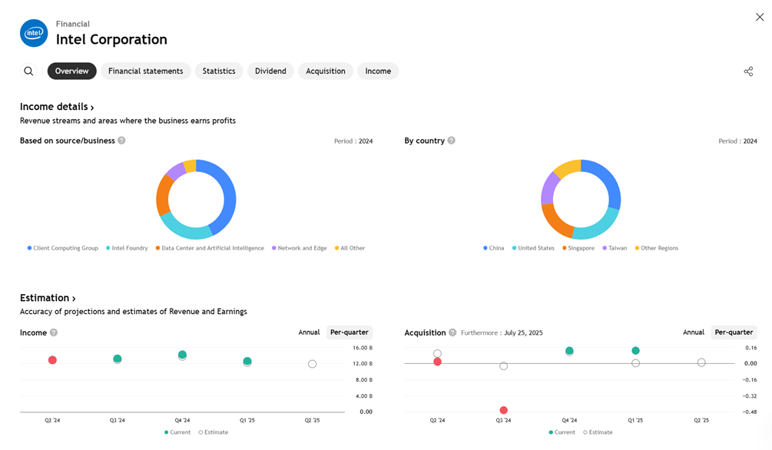The width and height of the screenshot is (772, 450).
Task: Select Per-quarter for the Income chart
Action: (x=350, y=333)
